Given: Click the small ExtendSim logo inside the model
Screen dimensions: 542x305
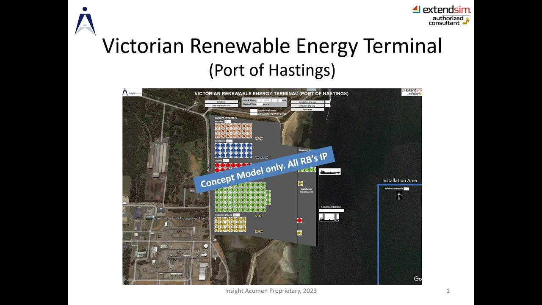Looking at the screenshot, I should click(412, 92).
